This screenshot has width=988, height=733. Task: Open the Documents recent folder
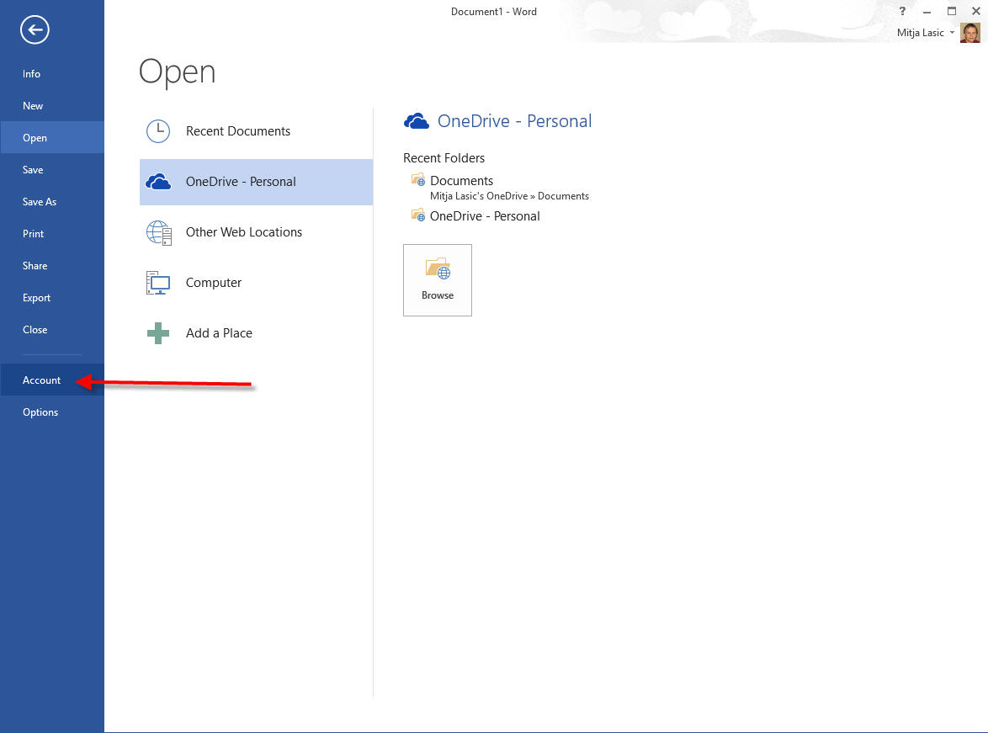click(461, 181)
